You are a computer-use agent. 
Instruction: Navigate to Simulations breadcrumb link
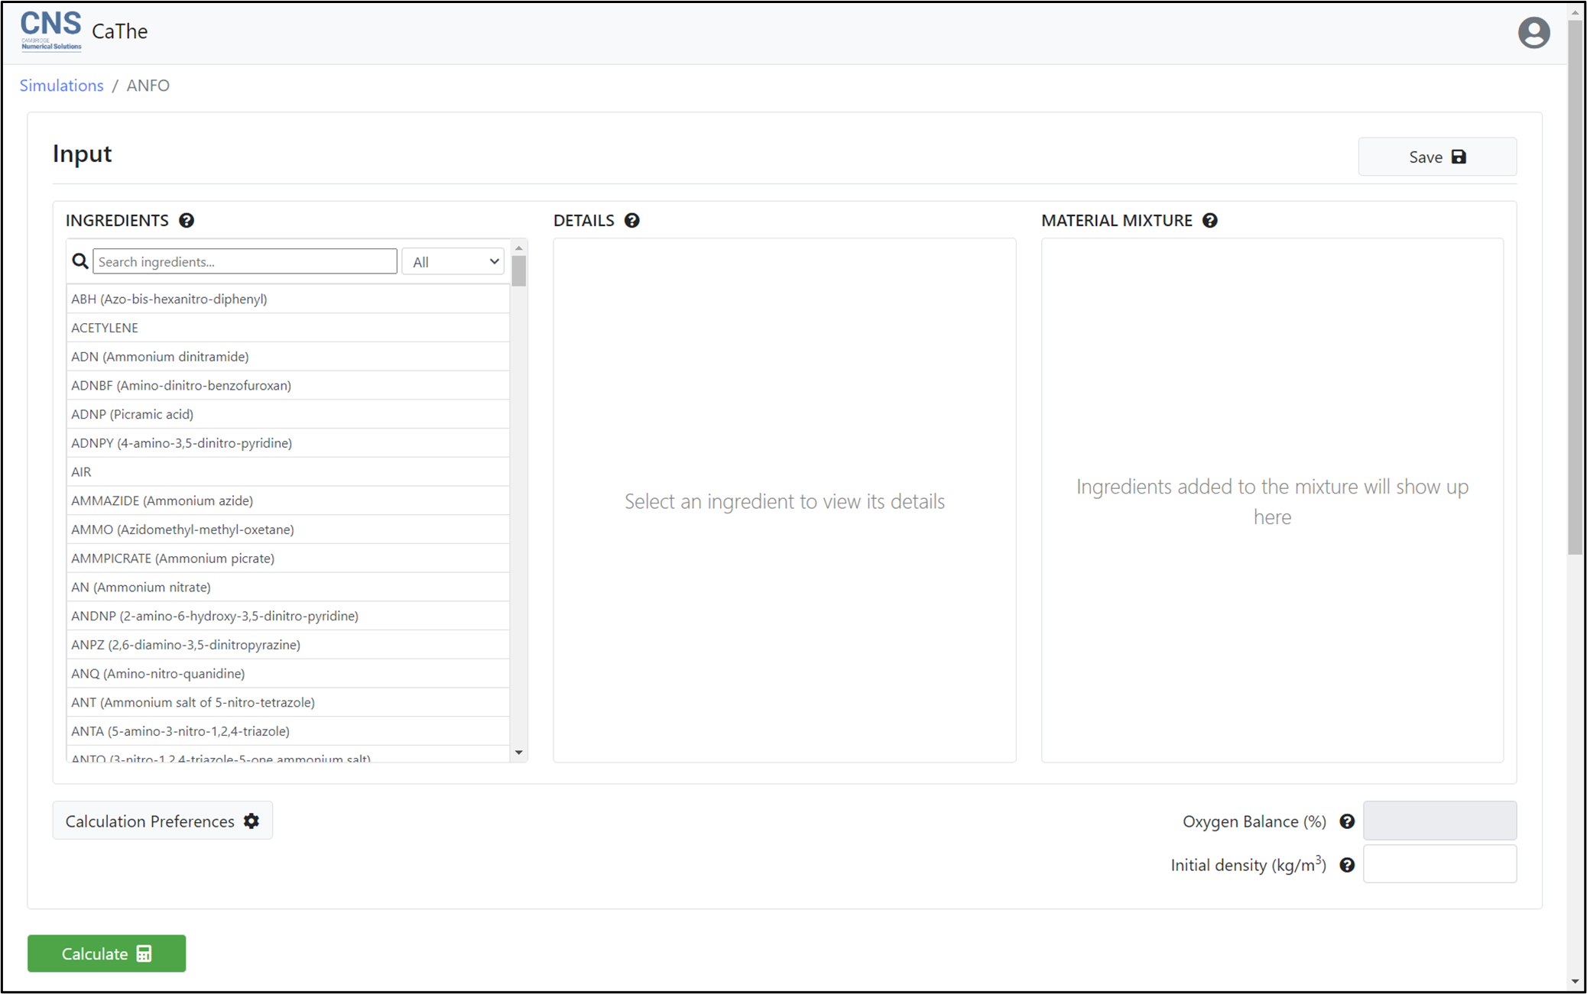point(61,86)
